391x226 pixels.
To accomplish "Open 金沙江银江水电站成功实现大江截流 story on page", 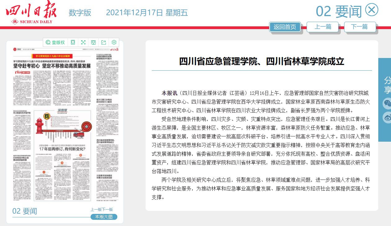I will pyautogui.click(x=104, y=100).
